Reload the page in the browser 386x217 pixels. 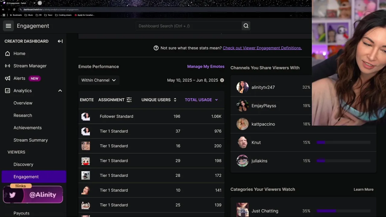point(14,9)
